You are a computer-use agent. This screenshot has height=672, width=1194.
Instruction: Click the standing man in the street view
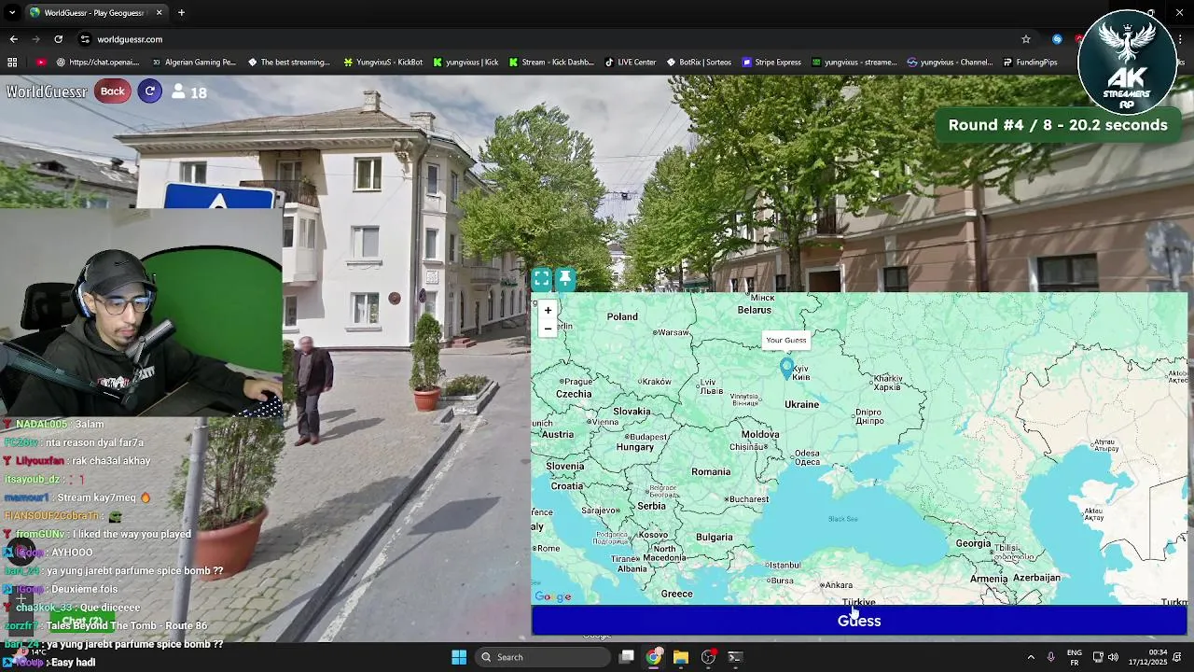tap(312, 390)
